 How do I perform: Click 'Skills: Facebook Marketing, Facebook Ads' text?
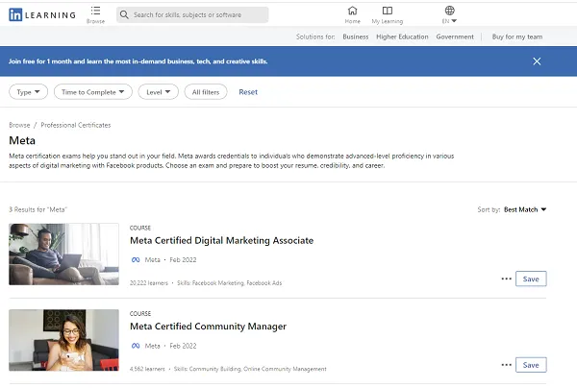point(230,283)
